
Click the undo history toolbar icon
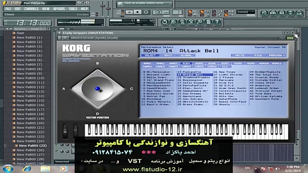click(164, 22)
